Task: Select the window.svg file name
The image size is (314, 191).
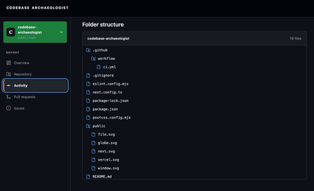Action: (108, 168)
